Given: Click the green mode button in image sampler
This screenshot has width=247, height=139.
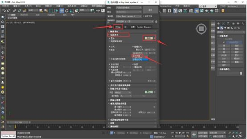Looking at the screenshot, I should (x=149, y=92).
